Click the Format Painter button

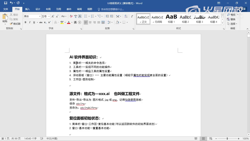pos(15,24)
